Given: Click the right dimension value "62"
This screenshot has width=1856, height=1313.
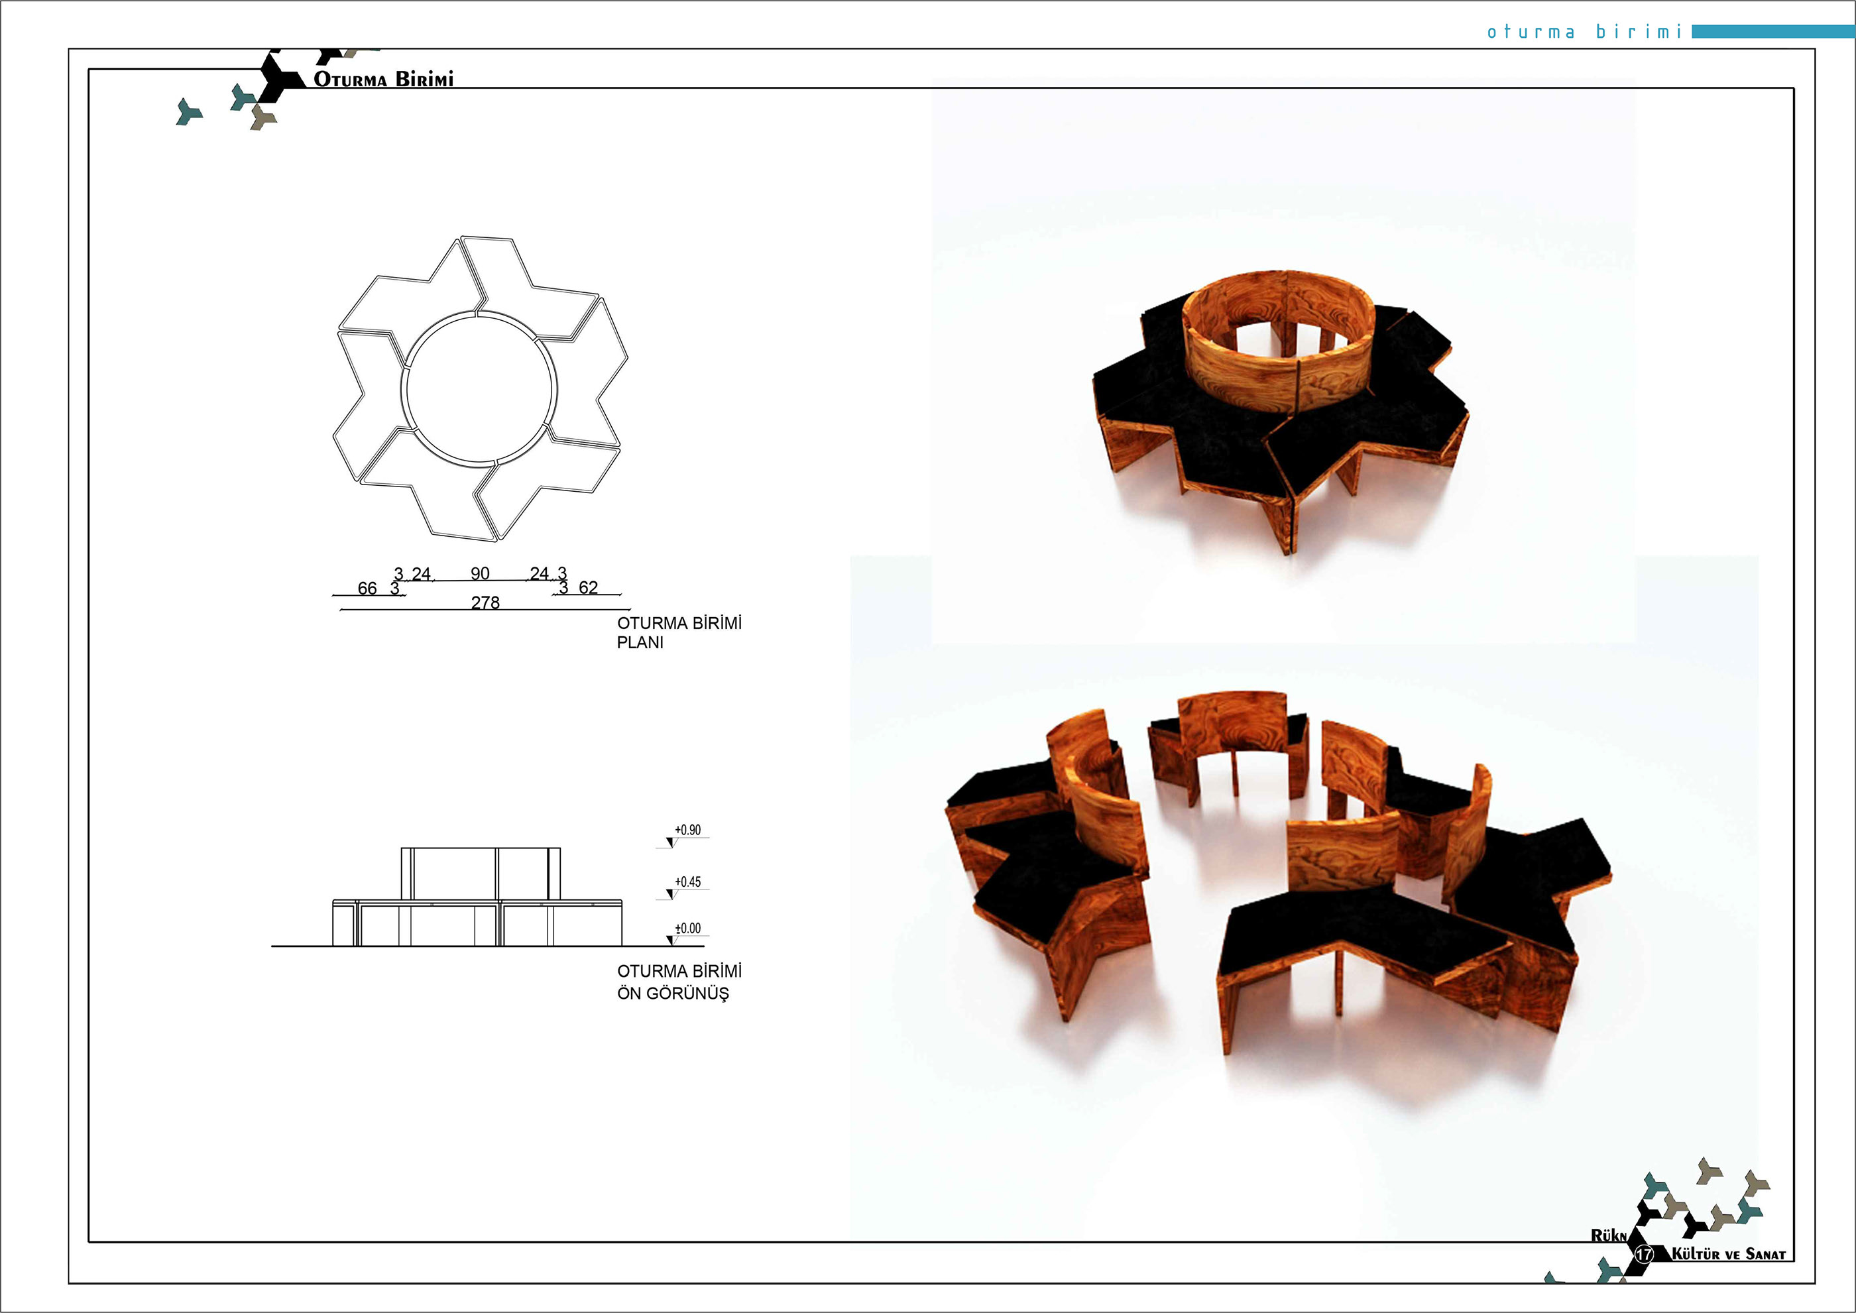Looking at the screenshot, I should (x=589, y=587).
